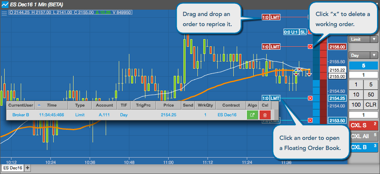The height and width of the screenshot is (174, 380).
Task: Switch to the ES Dec16 tab
Action: pyautogui.click(x=13, y=168)
